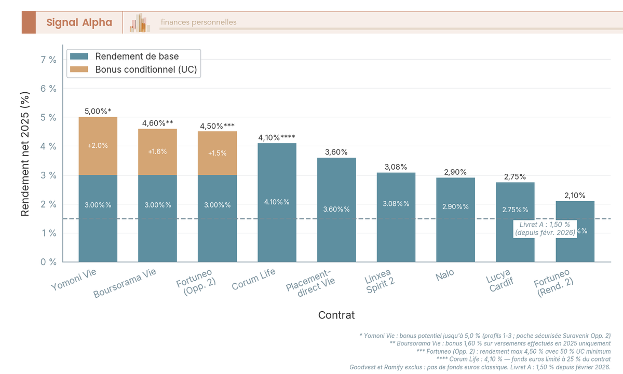Click the 5,00%* value label above Yomoni
The height and width of the screenshot is (374, 623).
click(98, 111)
